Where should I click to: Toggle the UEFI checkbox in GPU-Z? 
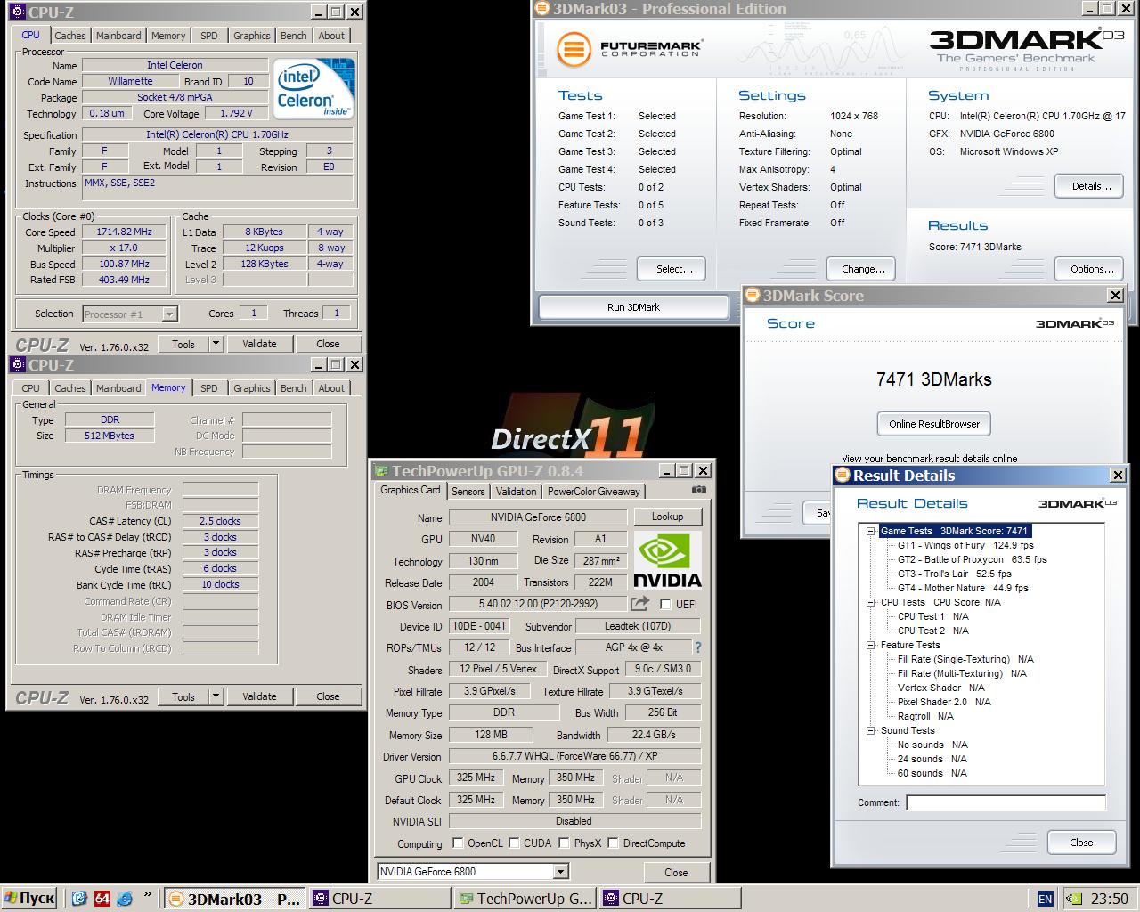665,604
